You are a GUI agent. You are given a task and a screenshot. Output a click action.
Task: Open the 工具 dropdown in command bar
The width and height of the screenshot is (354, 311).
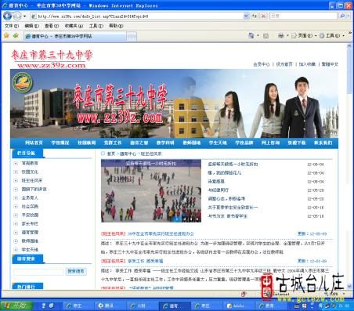332,35
